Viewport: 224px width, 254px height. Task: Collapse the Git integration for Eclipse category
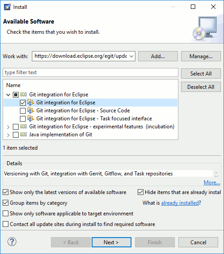(8, 95)
